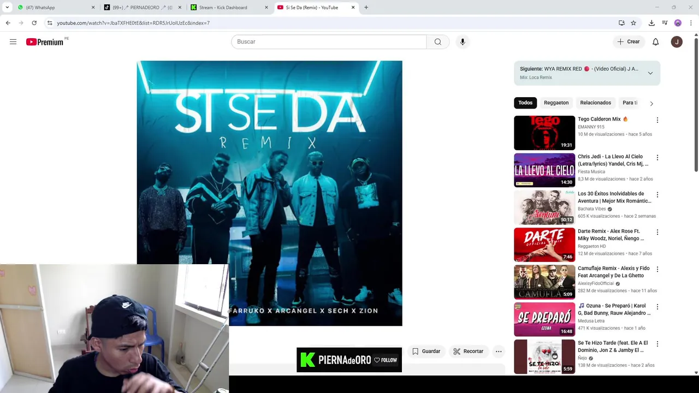Go back in browser history
699x393 pixels.
[8, 23]
